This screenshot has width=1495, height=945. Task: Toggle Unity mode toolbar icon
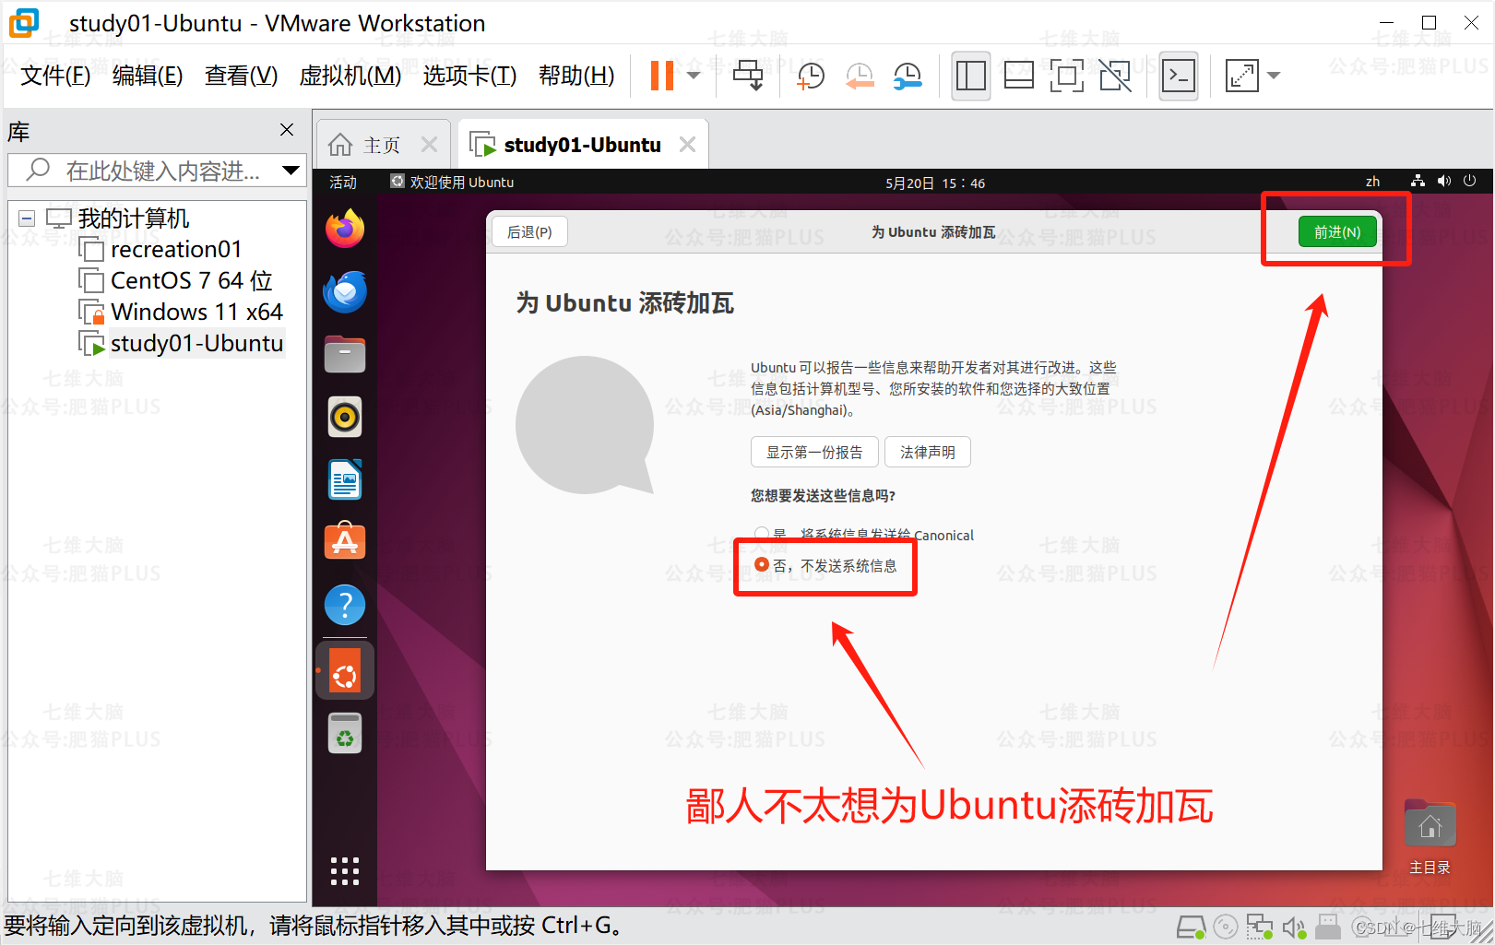pos(1115,76)
